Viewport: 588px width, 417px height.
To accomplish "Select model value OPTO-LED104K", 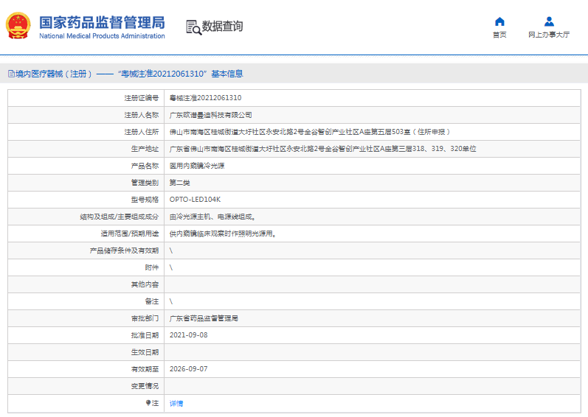I will click(x=195, y=200).
